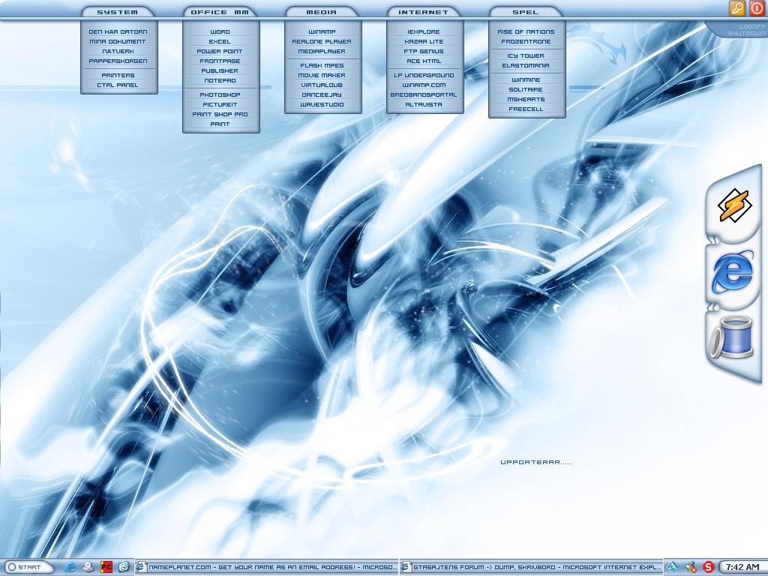Open Internet Explorer quick launch icon in taskbar

[x=70, y=567]
